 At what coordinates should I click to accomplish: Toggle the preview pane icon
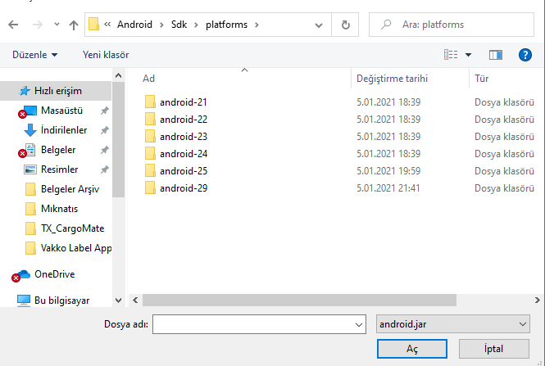pyautogui.click(x=495, y=55)
